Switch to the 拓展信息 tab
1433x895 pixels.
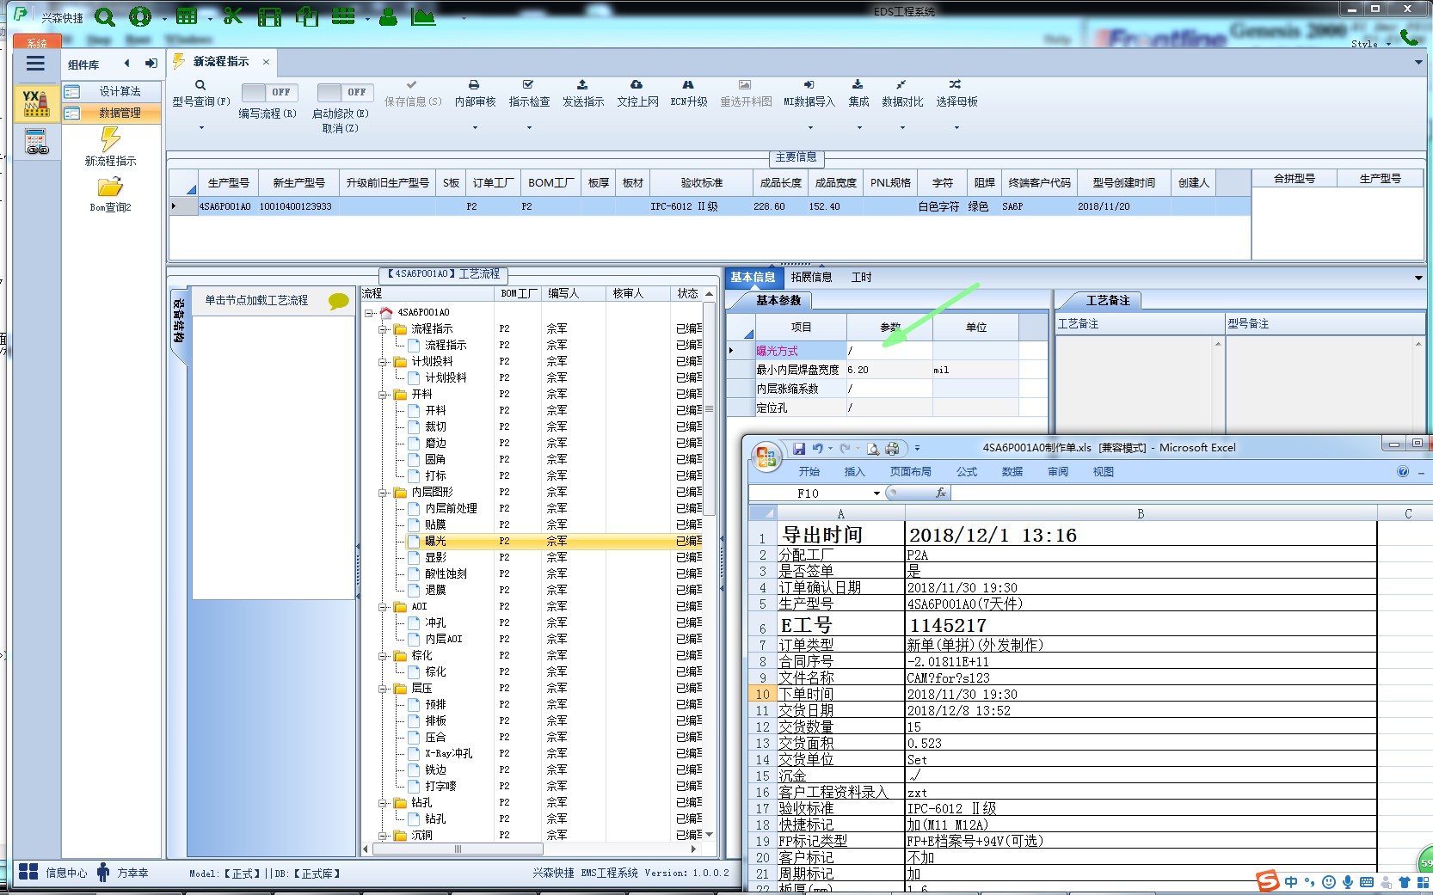click(x=811, y=277)
